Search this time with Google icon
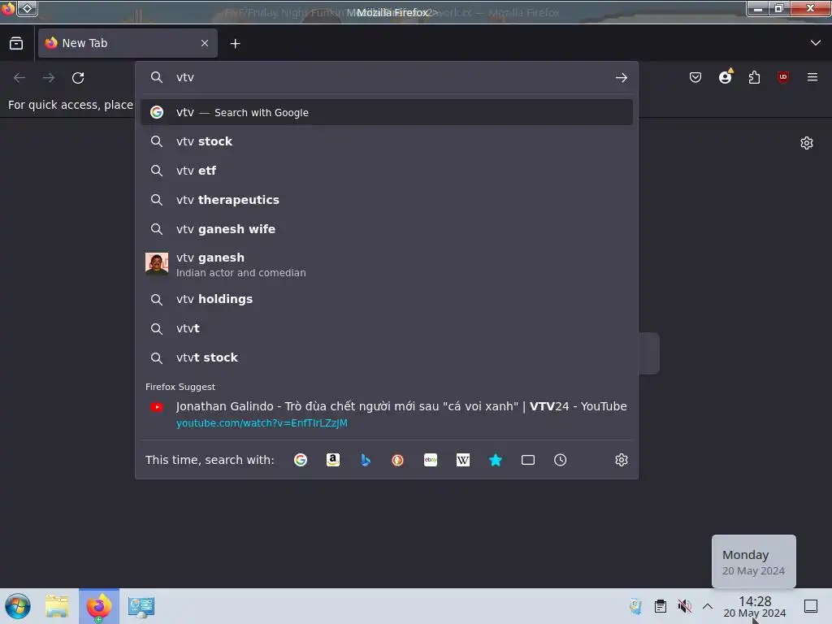Screen dimensions: 832x624 [x=301, y=460]
